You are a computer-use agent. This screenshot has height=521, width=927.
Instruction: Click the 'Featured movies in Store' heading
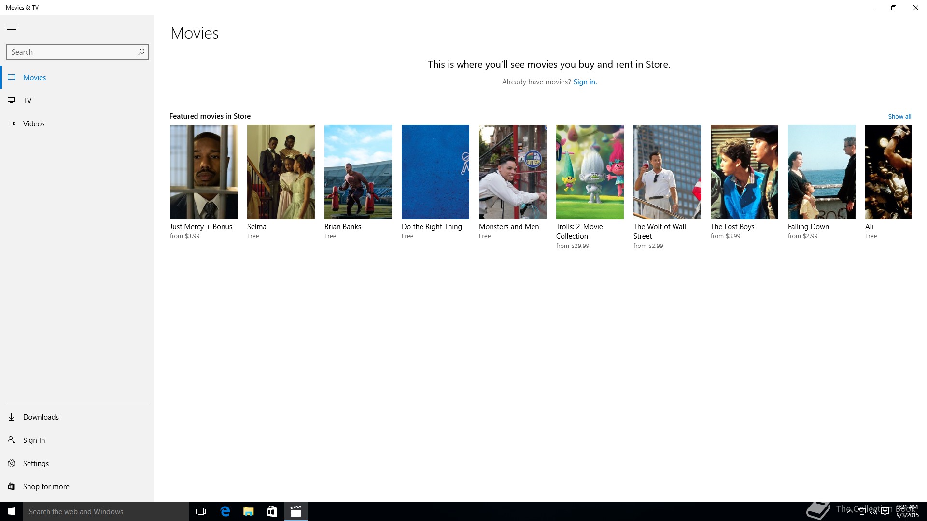(x=210, y=116)
